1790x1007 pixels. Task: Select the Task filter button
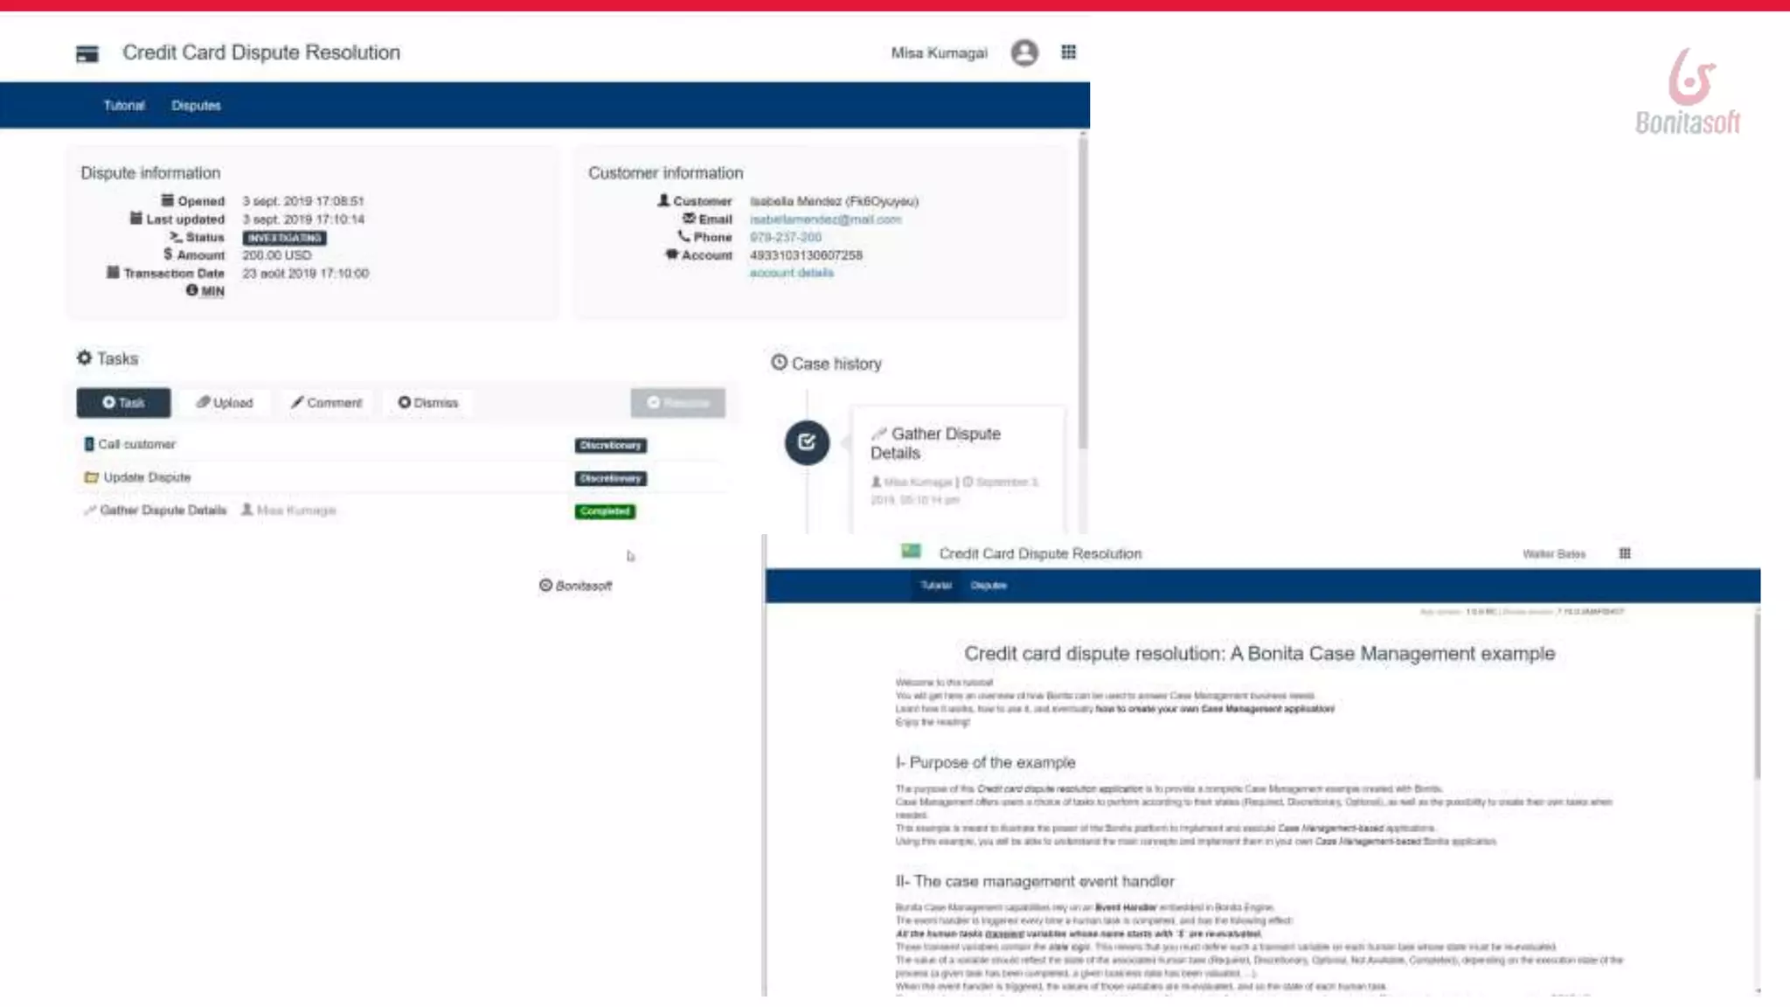pyautogui.click(x=123, y=403)
